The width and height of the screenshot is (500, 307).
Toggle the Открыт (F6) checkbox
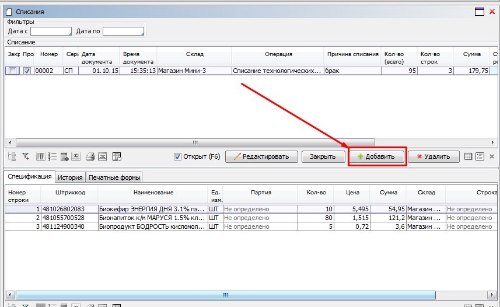click(x=178, y=156)
